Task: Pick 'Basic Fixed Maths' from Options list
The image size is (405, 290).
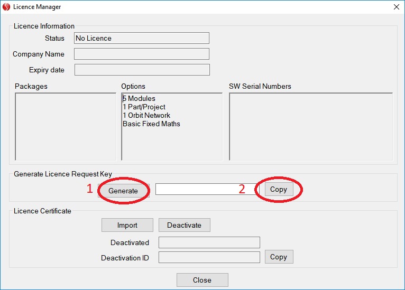Action: (151, 124)
